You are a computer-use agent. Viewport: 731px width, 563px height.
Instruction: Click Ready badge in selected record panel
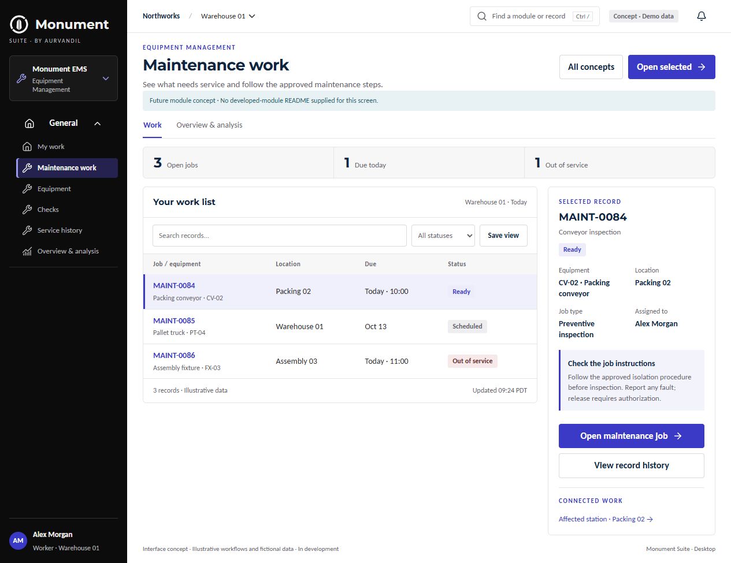[x=572, y=249]
